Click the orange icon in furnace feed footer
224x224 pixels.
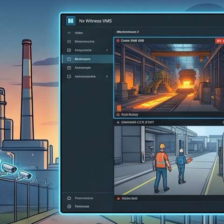pos(118,115)
